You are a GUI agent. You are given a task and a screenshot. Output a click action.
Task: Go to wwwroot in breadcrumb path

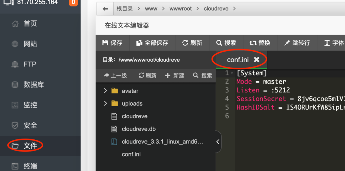point(180,9)
